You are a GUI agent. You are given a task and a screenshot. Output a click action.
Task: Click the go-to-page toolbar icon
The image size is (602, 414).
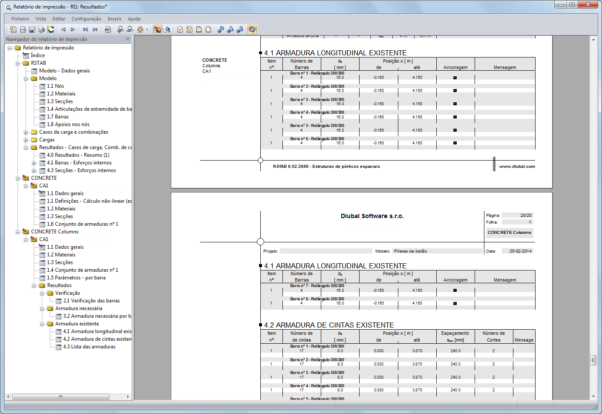coord(108,29)
